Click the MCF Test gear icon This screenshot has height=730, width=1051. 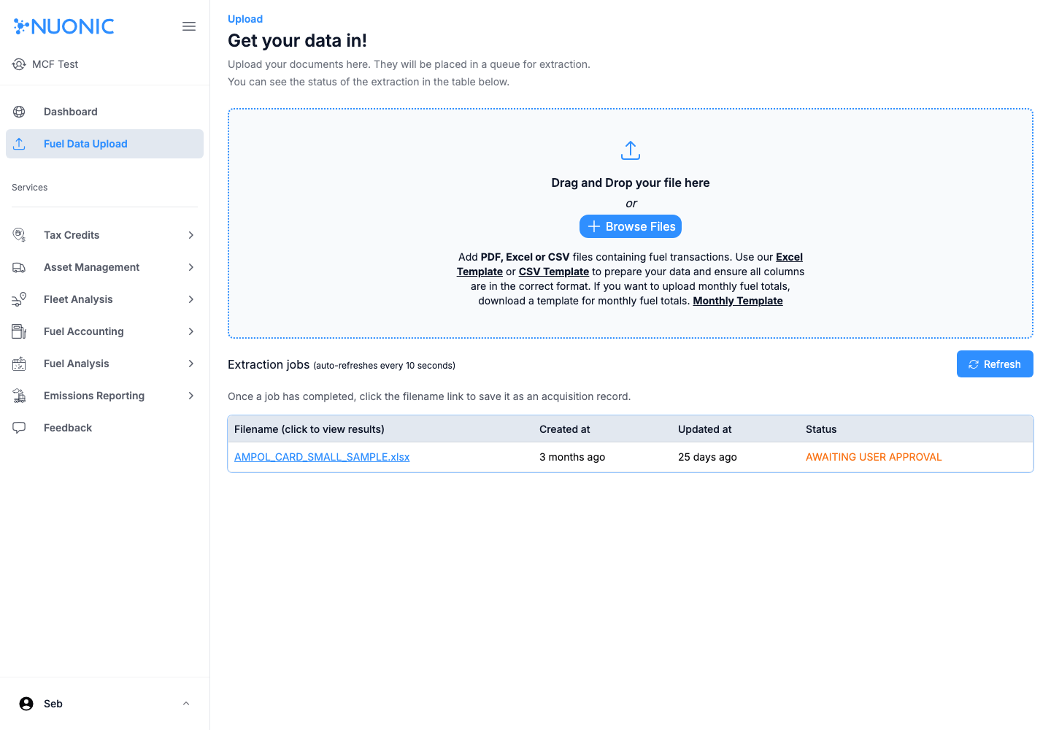18,64
